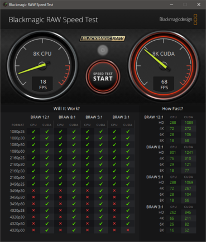The image size is (206, 242).
Task: Click BRAW 3:1 4K CPU value 65
Action: point(172,218)
